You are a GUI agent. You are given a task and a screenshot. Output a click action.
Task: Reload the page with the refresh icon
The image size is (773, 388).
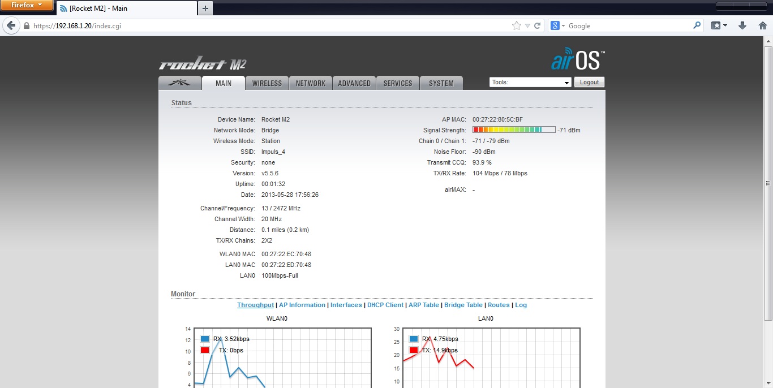pos(537,25)
